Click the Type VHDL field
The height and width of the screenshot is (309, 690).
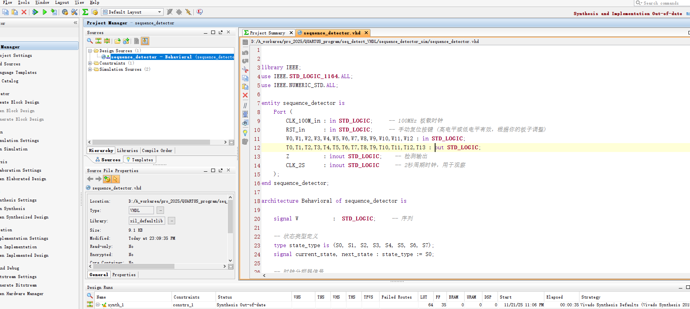tap(141, 210)
